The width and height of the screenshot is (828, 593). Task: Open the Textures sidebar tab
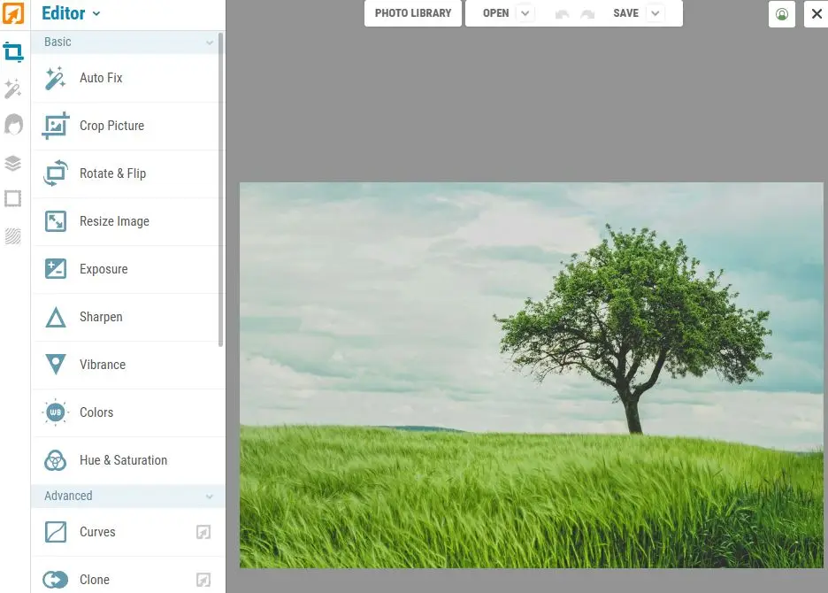13,235
